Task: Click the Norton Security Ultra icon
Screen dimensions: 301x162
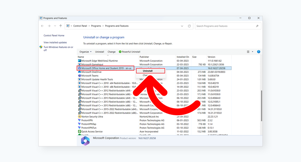Action: pyautogui.click(x=79, y=117)
